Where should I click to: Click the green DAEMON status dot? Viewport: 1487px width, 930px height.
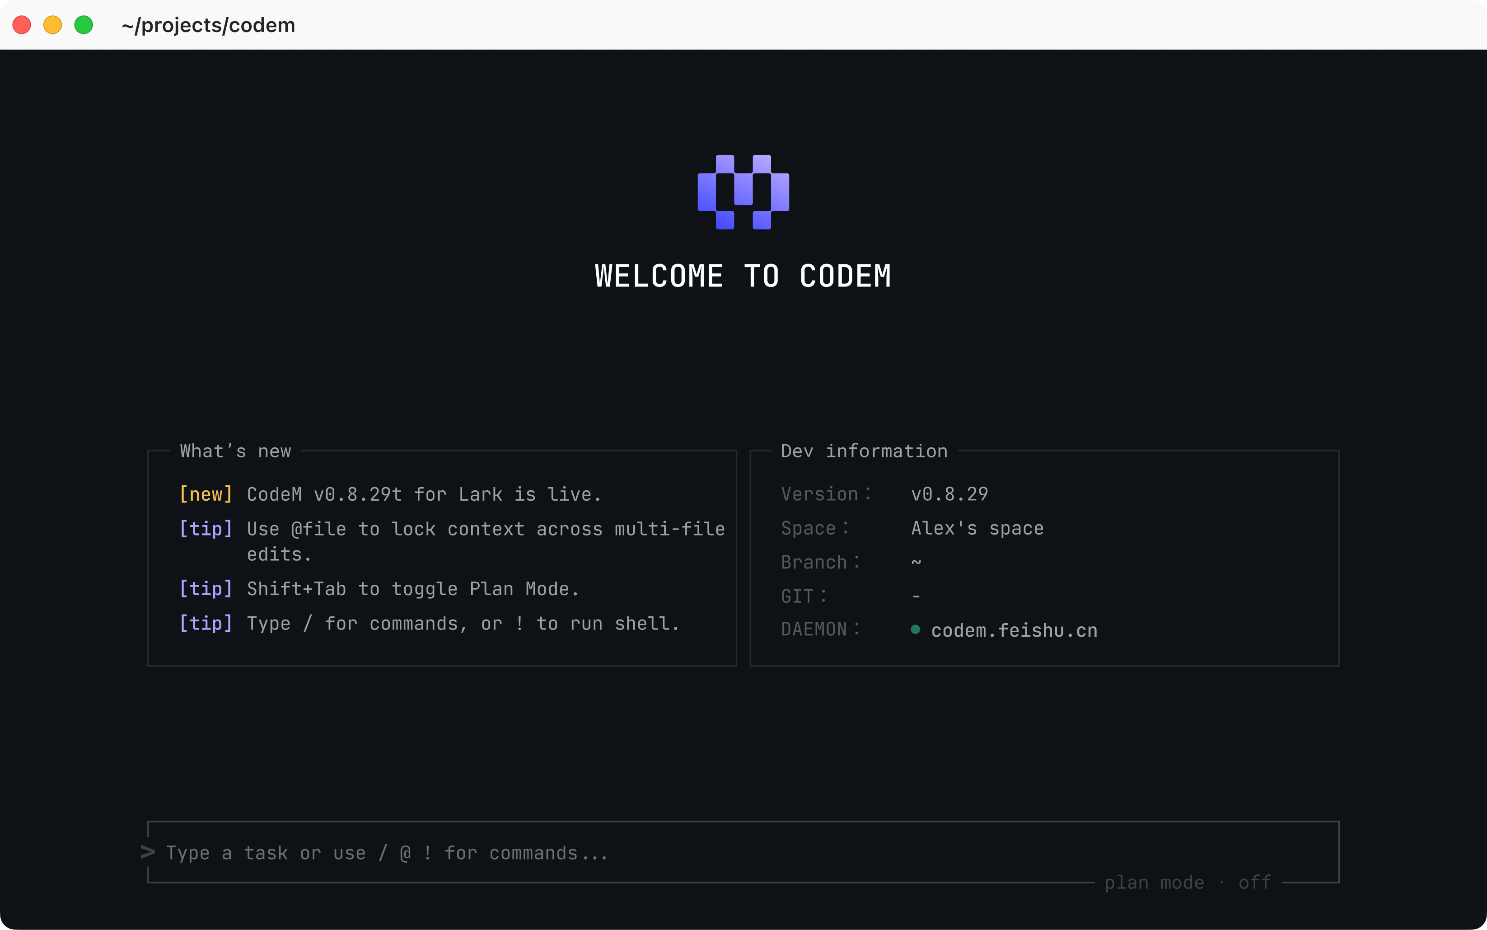(x=915, y=629)
